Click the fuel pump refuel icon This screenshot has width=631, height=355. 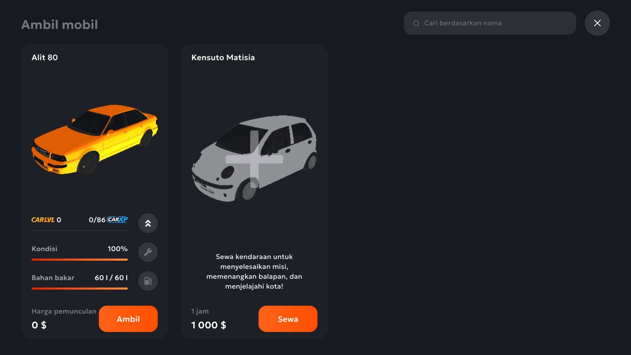point(148,281)
